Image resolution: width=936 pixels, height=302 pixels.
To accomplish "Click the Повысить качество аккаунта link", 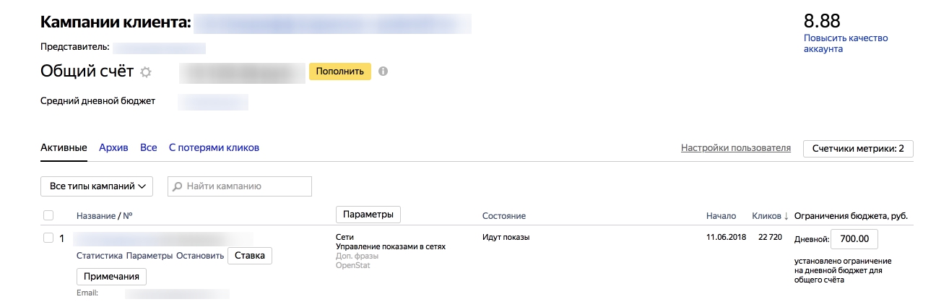I will point(845,43).
